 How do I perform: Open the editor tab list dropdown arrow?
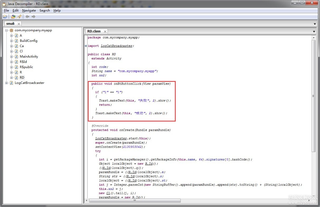click(314, 32)
